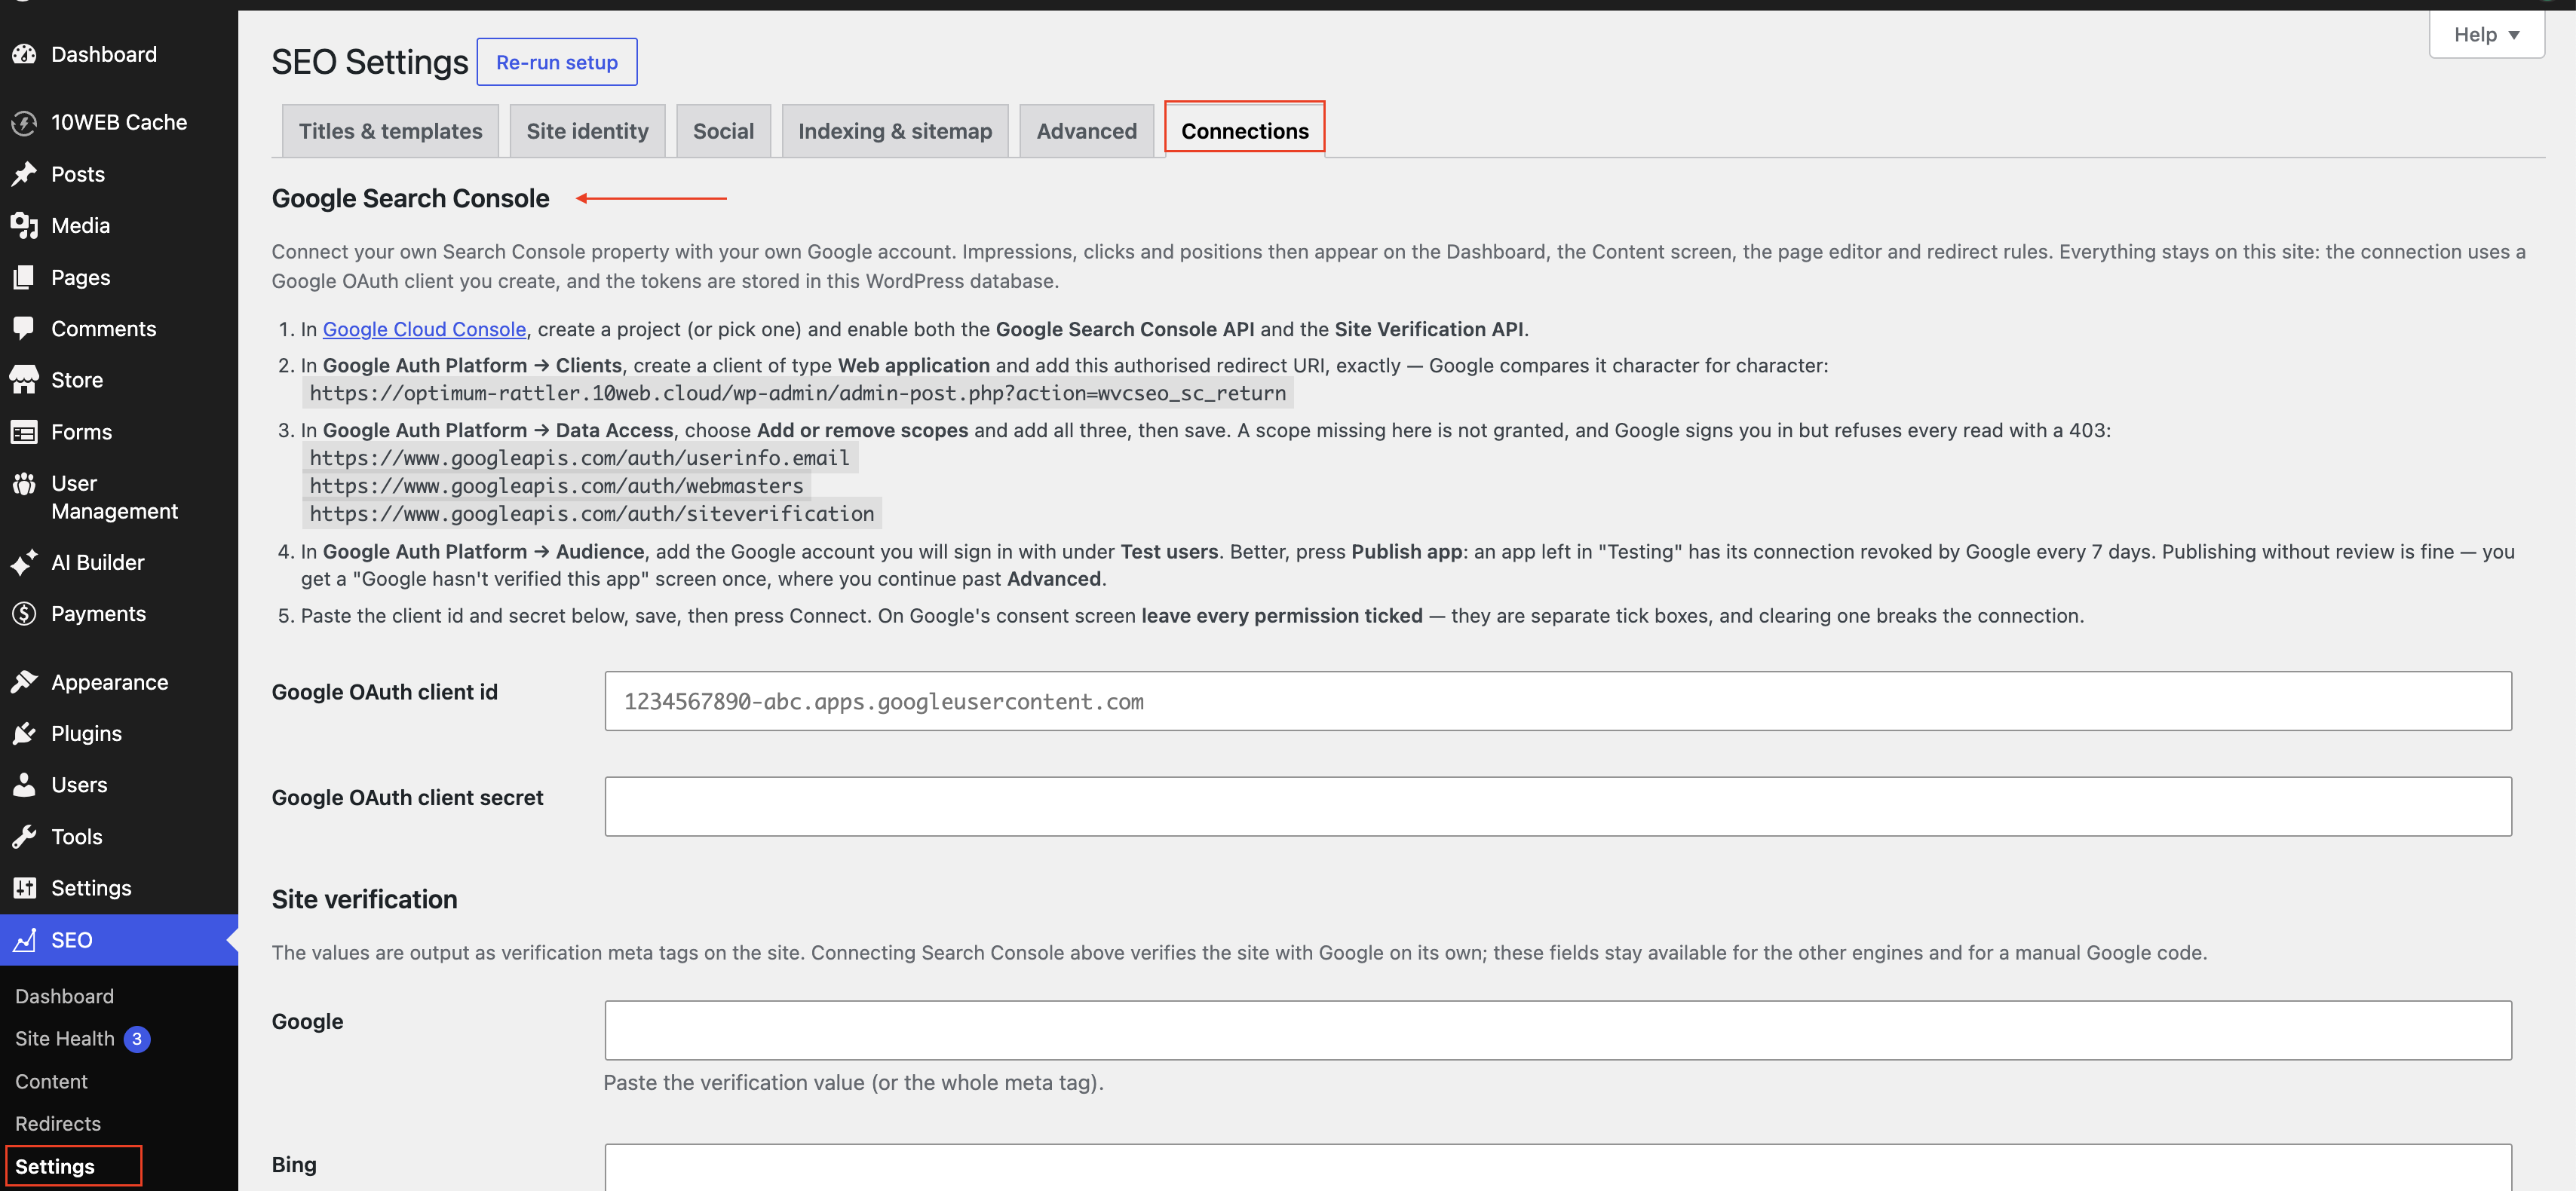Viewport: 2576px width, 1191px height.
Task: Select the Connections tab
Action: pos(1245,131)
